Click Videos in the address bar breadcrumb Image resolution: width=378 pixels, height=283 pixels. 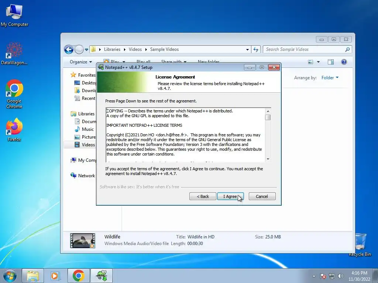click(135, 49)
